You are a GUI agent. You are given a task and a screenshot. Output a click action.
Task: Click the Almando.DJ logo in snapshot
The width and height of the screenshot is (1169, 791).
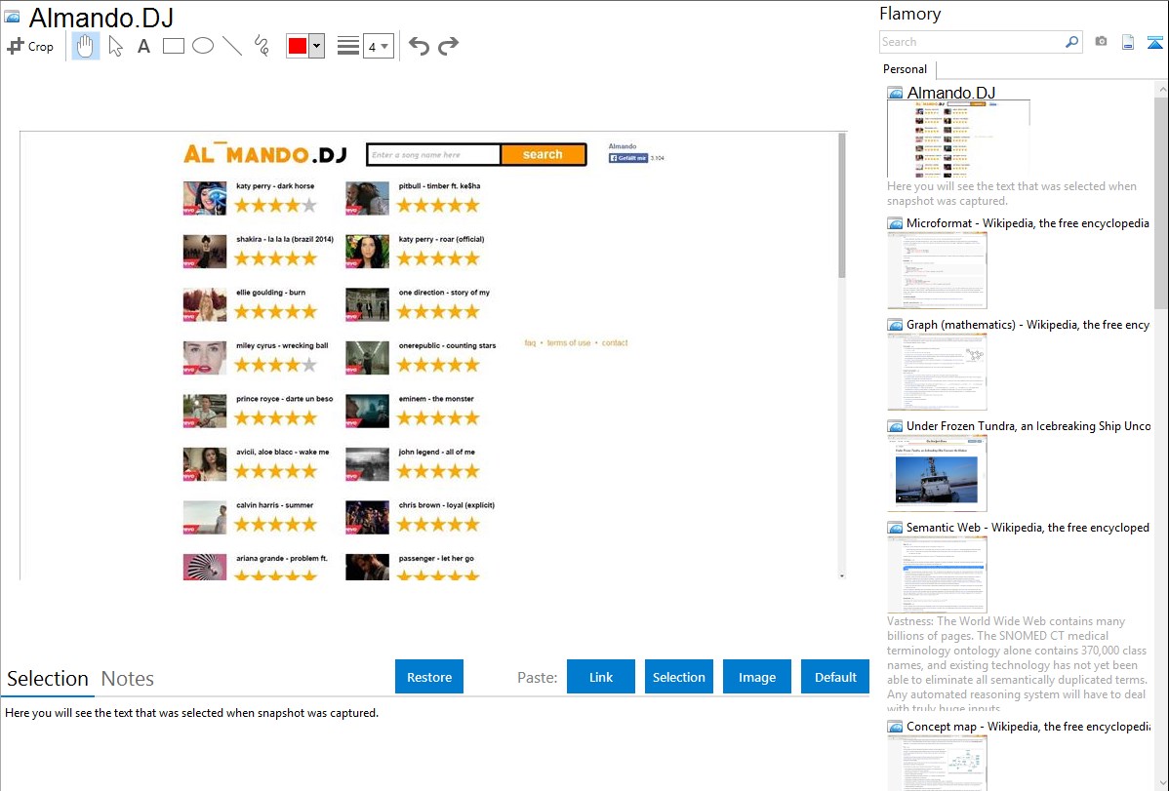[x=264, y=154]
